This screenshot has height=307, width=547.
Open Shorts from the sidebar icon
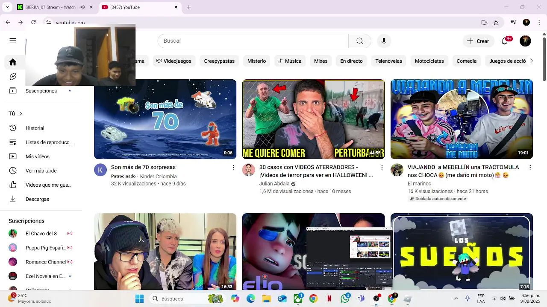pos(13,77)
